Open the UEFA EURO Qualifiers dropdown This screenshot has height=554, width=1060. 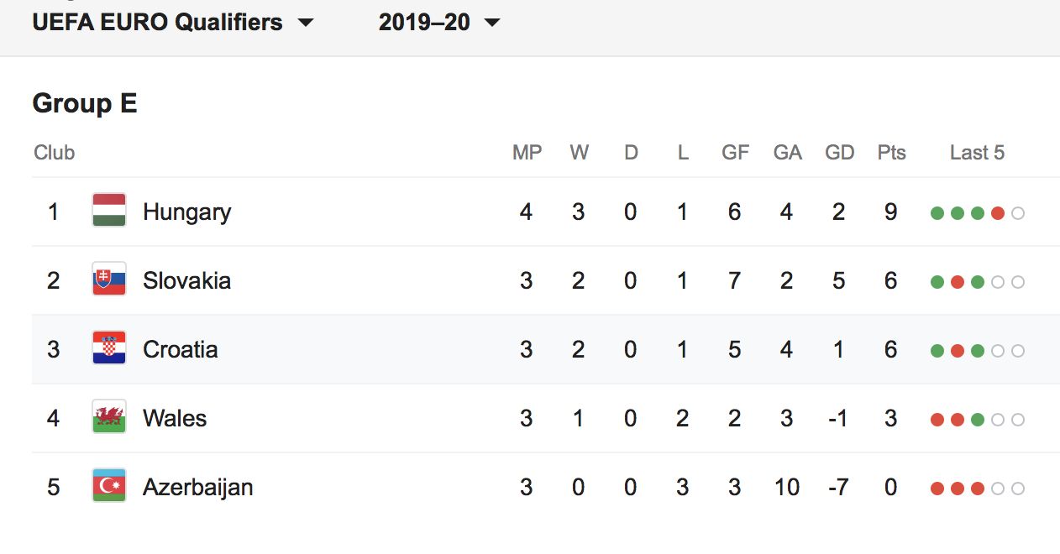[x=172, y=22]
